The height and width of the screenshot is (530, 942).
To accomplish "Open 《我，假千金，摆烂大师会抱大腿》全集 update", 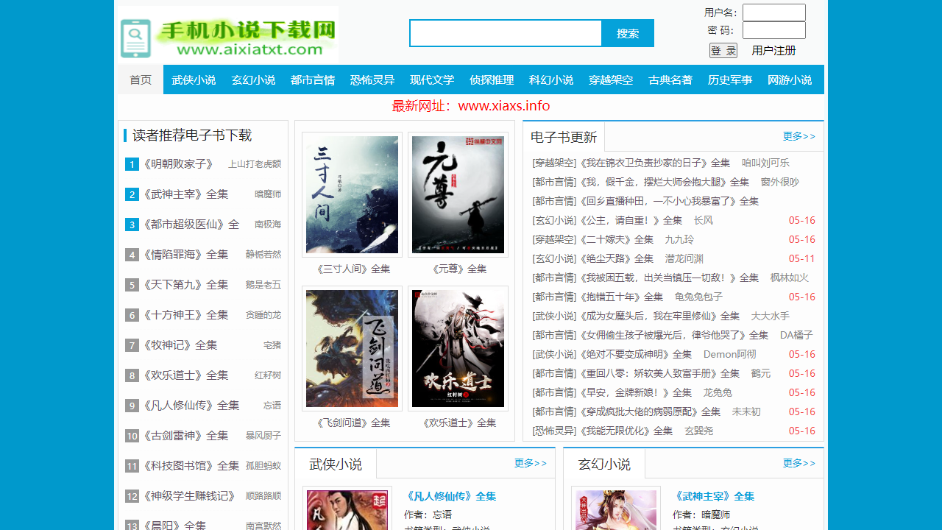I will coord(665,182).
